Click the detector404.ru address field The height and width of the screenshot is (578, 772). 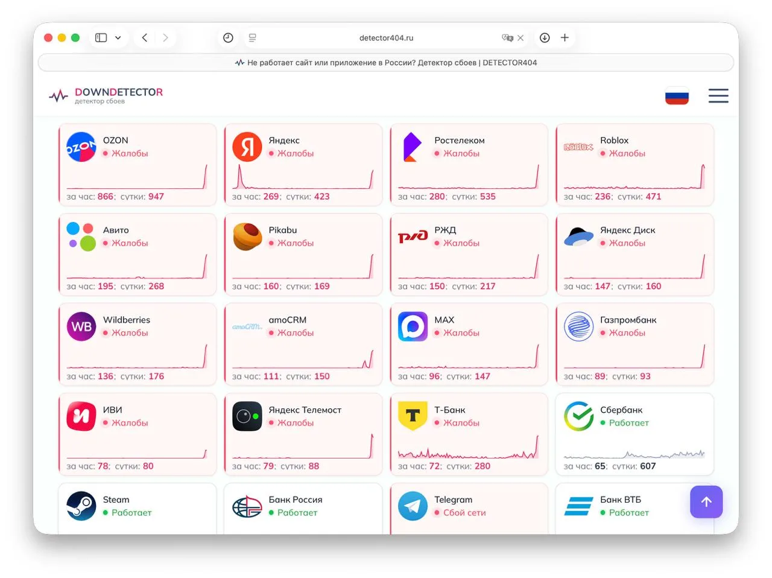click(x=386, y=37)
